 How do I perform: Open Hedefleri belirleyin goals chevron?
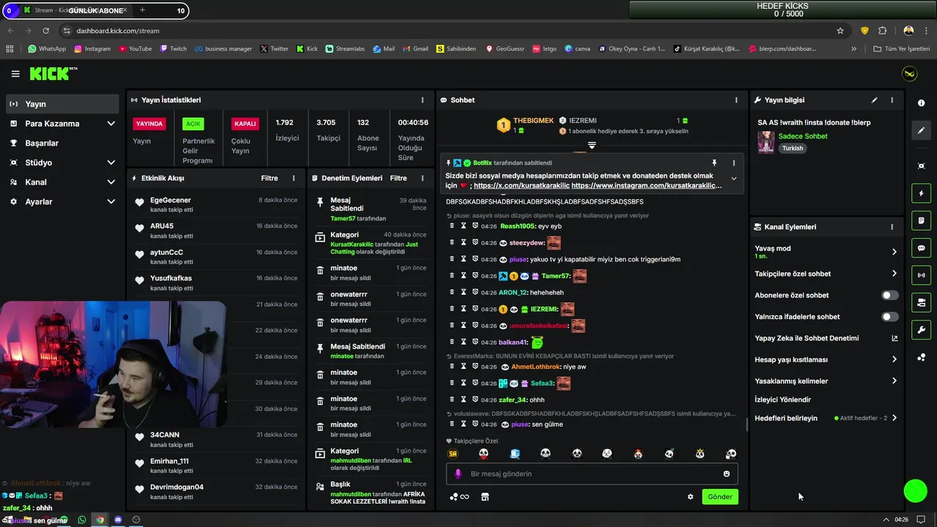point(894,418)
